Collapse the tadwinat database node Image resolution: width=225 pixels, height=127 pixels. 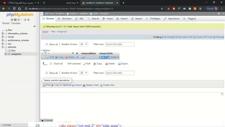2,47
